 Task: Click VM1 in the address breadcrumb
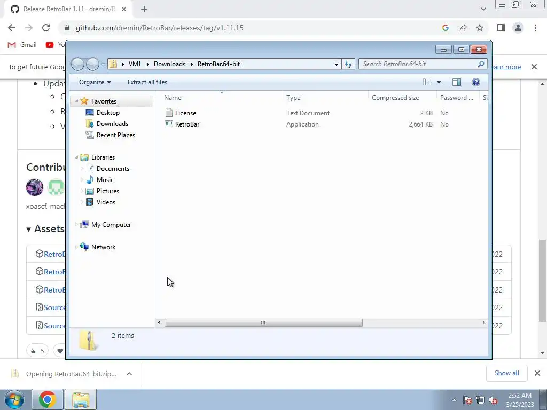[x=135, y=64]
